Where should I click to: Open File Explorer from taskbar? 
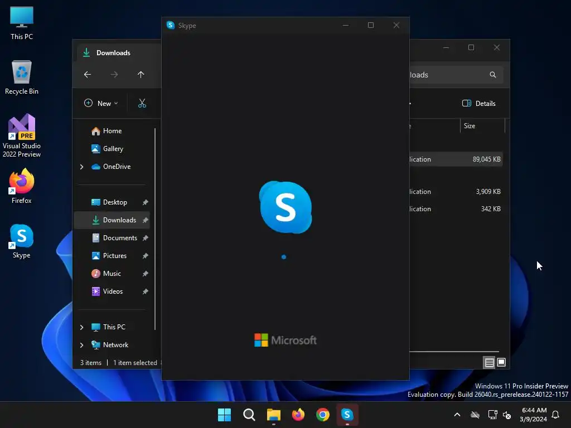click(x=273, y=415)
